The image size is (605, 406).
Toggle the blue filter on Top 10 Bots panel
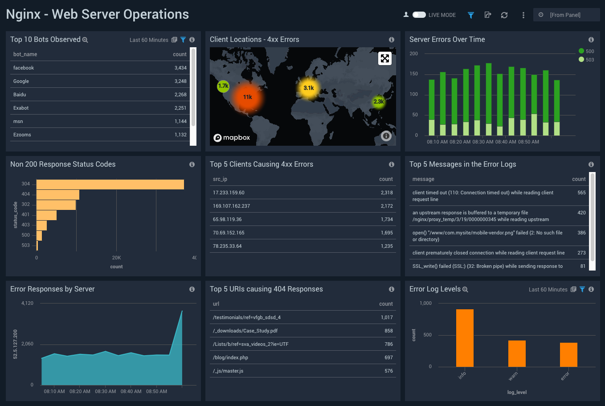(x=183, y=40)
